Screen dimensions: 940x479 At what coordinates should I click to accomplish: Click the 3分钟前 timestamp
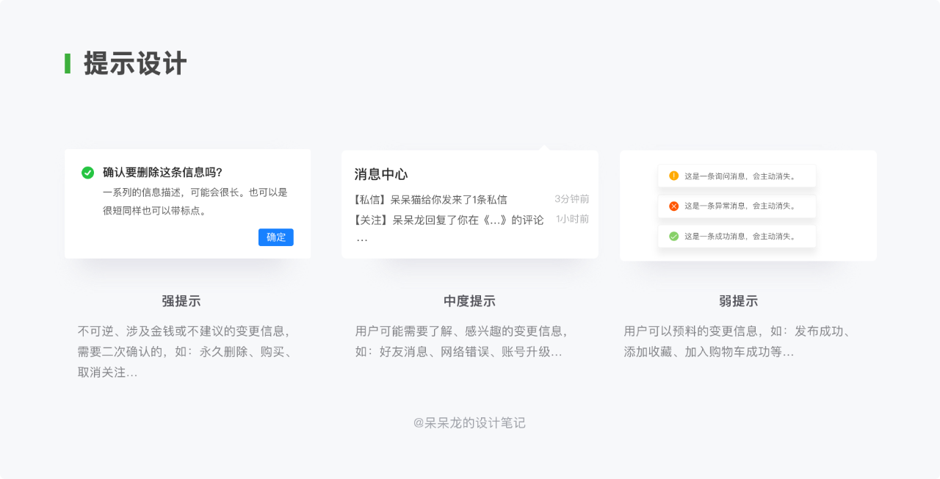tap(572, 199)
